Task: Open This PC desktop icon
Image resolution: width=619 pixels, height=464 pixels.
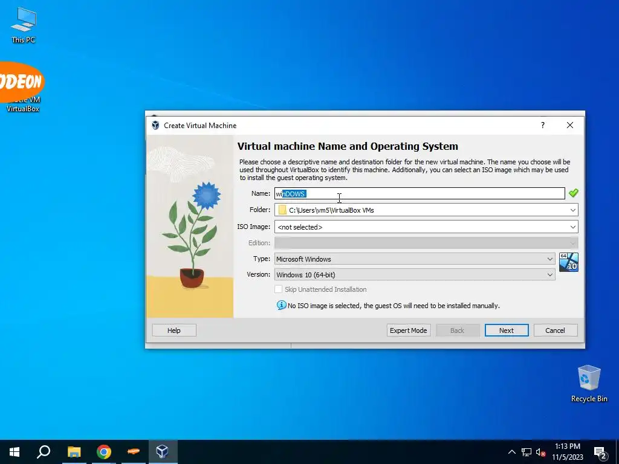Action: [x=24, y=25]
